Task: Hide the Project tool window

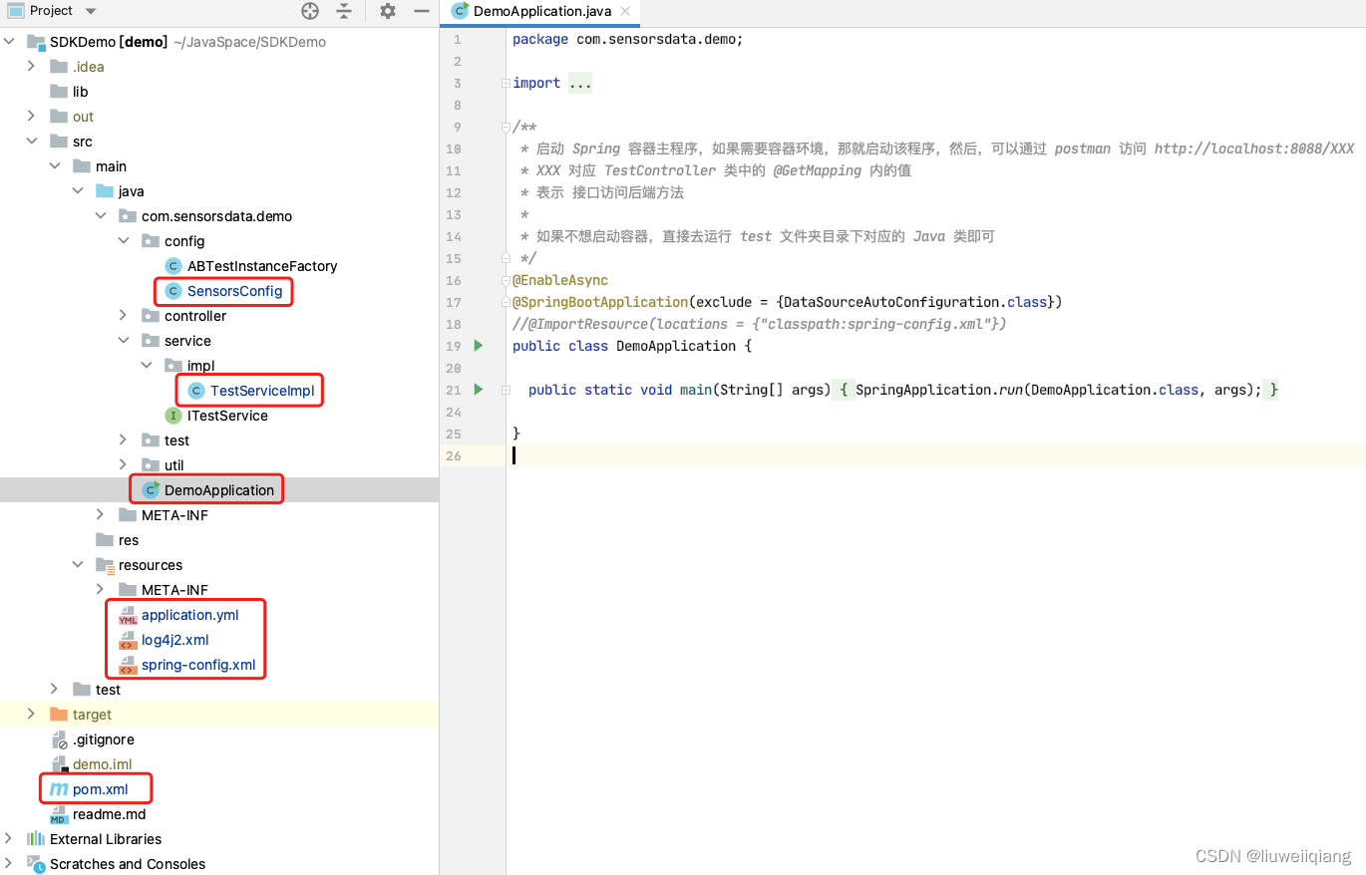Action: 423,11
